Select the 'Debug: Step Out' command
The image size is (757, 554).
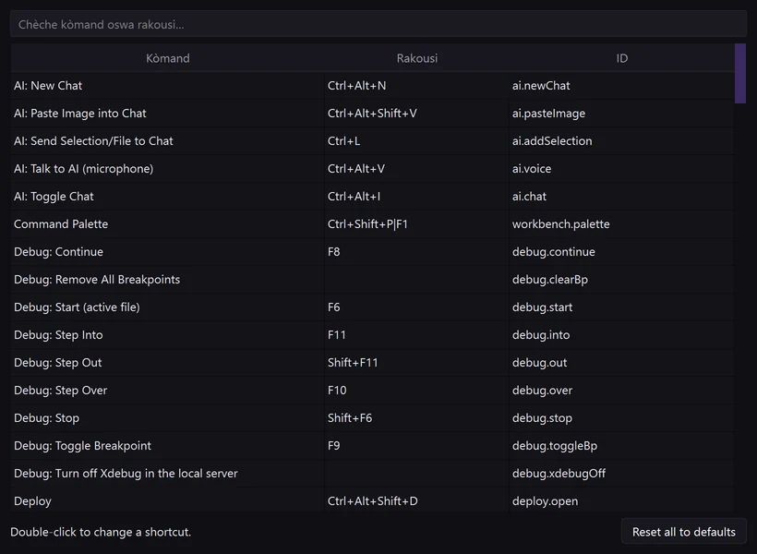167,362
